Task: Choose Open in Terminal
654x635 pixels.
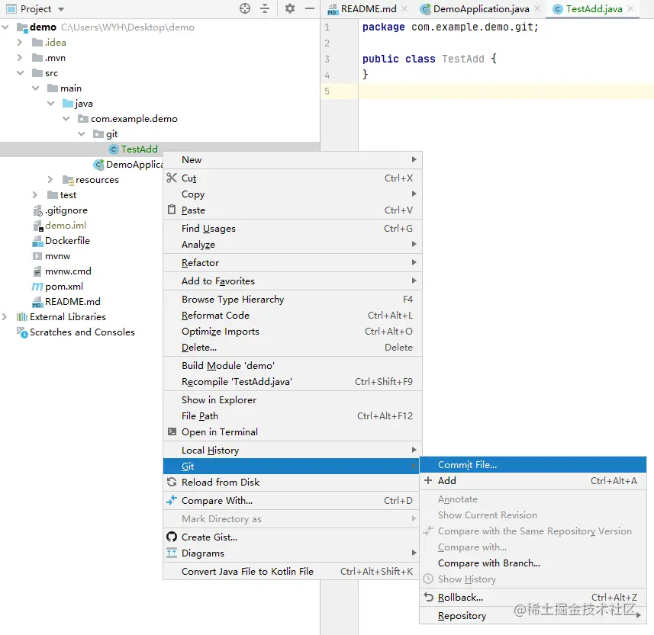Action: point(292,432)
